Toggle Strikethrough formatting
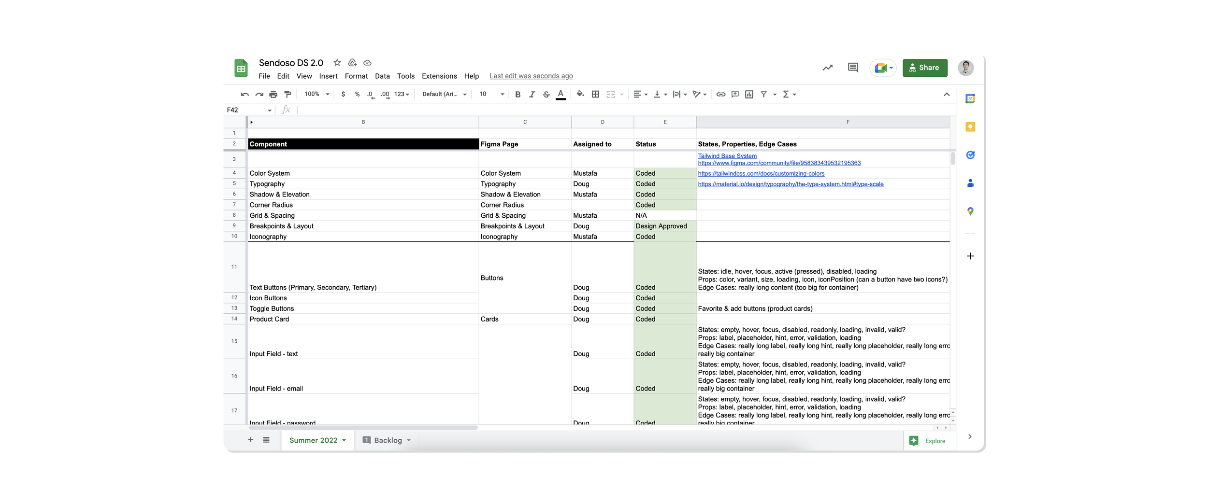Viewport: 1208px width, 503px height. [546, 94]
